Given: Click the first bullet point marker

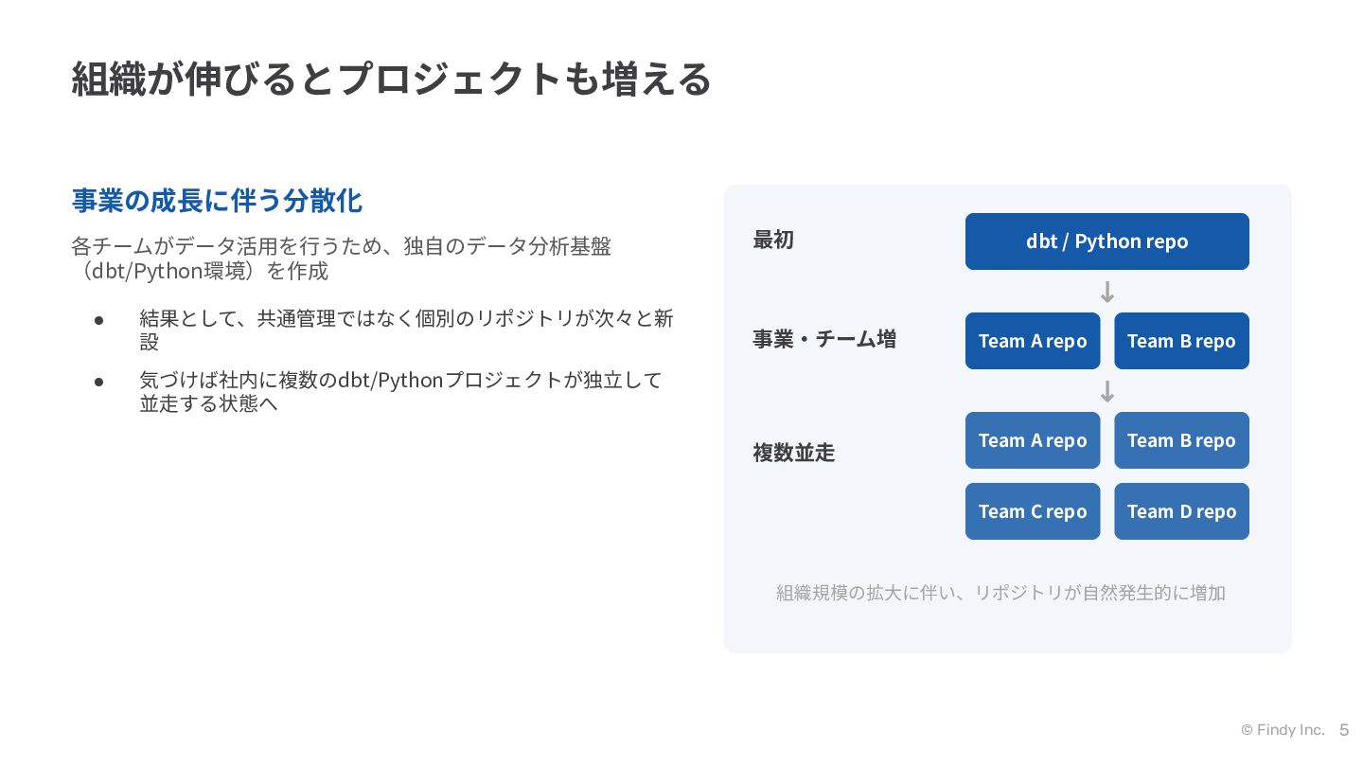Looking at the screenshot, I should [x=98, y=319].
